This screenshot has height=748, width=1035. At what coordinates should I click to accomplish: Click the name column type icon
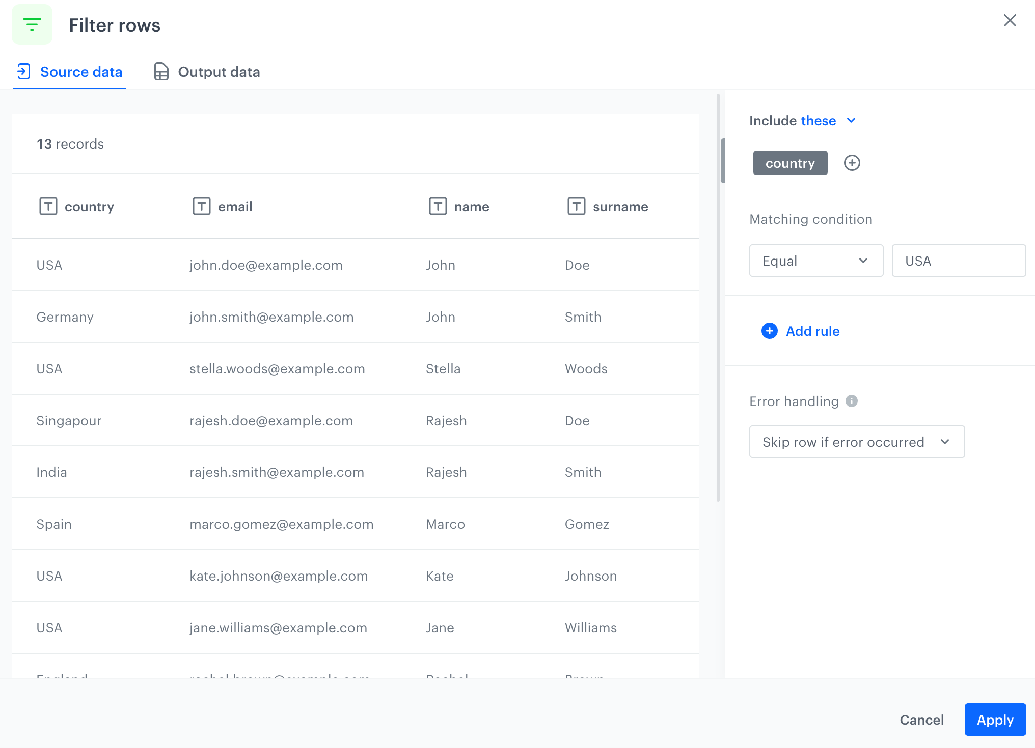click(x=438, y=207)
